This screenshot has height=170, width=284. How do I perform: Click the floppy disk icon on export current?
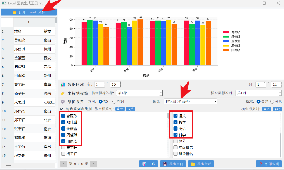(x=165, y=164)
